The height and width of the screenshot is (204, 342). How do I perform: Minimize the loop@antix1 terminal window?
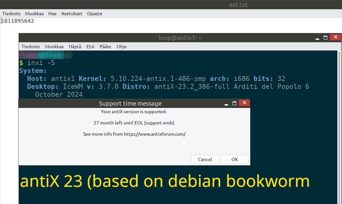(x=317, y=39)
